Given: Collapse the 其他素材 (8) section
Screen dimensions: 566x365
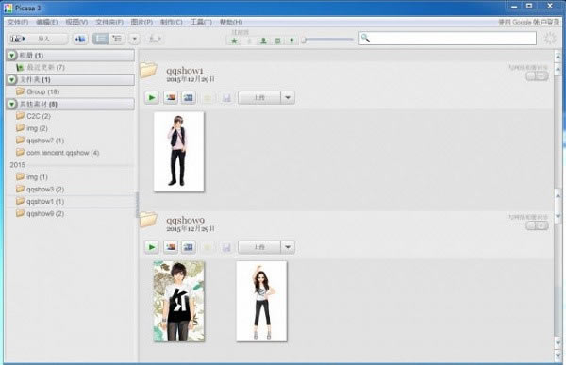Looking at the screenshot, I should click(x=12, y=104).
